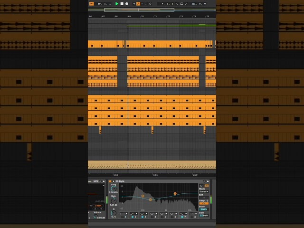The height and width of the screenshot is (228, 304).
Task: Toggle the Punch-In switch icon
Action: pyautogui.click(x=177, y=4)
